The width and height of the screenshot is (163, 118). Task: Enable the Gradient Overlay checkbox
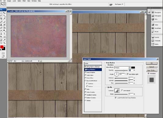click(x=85, y=95)
